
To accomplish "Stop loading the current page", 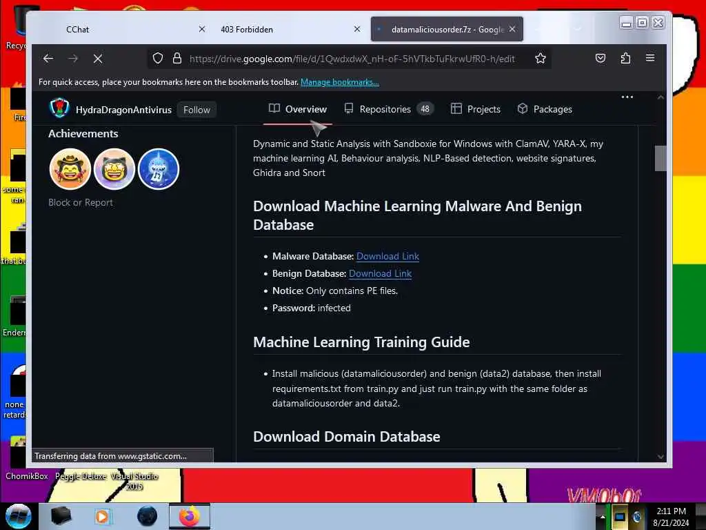I will [98, 59].
